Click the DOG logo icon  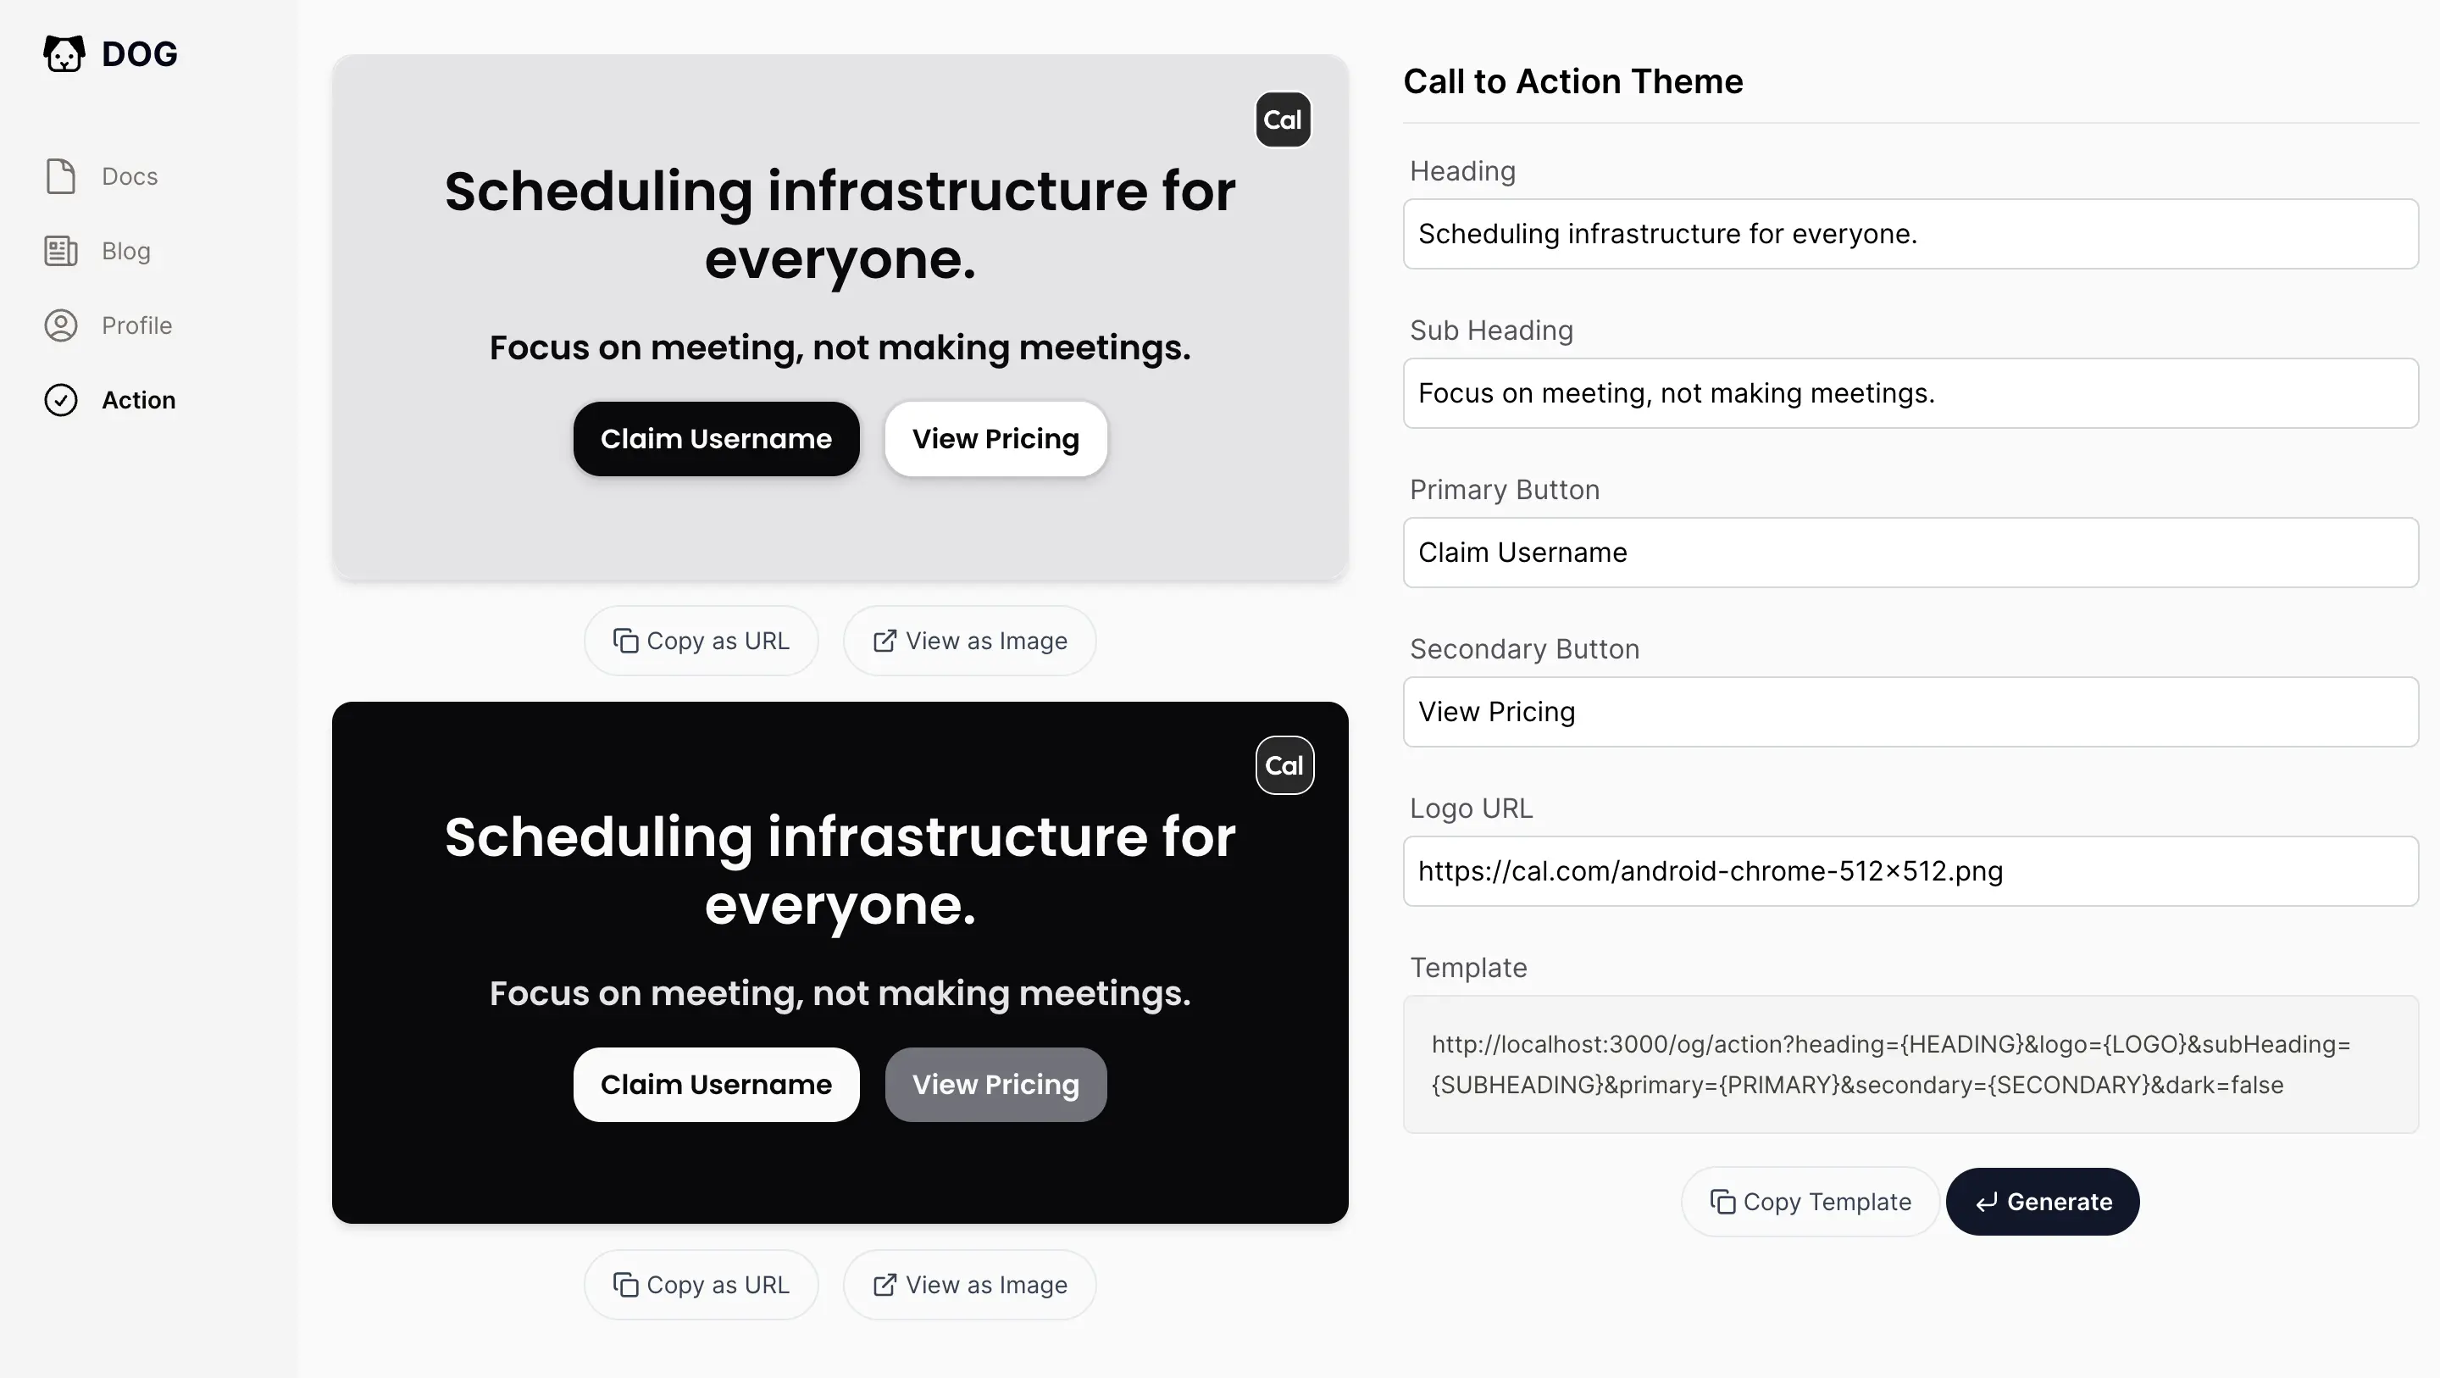tap(64, 53)
